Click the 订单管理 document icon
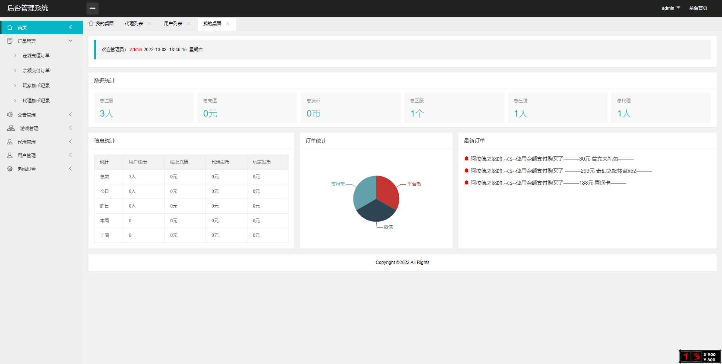Image resolution: width=722 pixels, height=364 pixels. (10, 41)
